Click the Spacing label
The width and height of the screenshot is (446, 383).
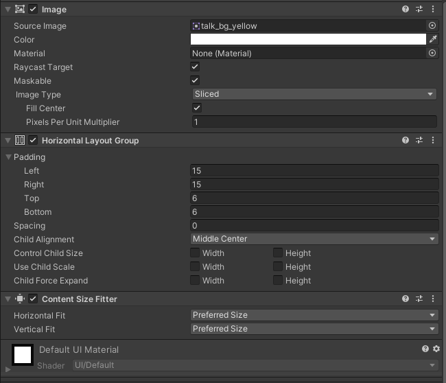click(30, 226)
